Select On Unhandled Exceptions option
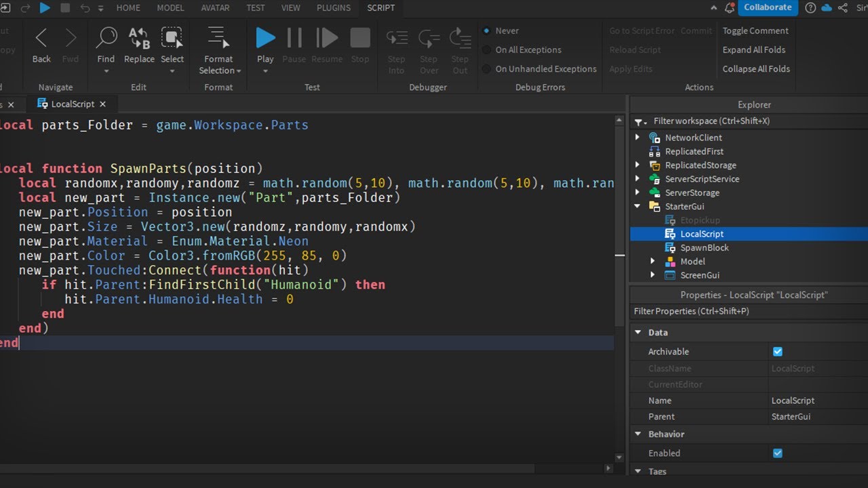 coord(487,68)
